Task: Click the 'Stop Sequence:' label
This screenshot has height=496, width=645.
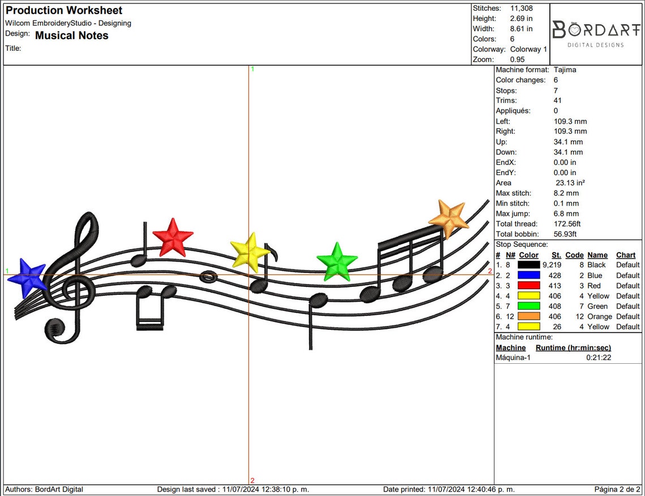Action: point(522,244)
